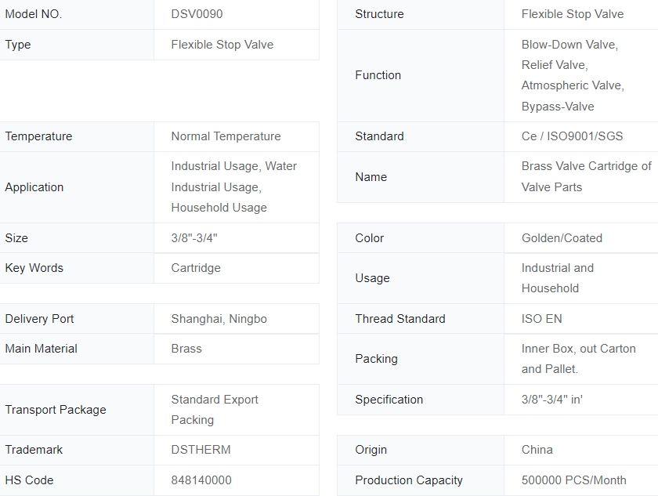Viewport: 658px width, 496px height.
Task: Click the 848140000 HS code value
Action: [201, 480]
